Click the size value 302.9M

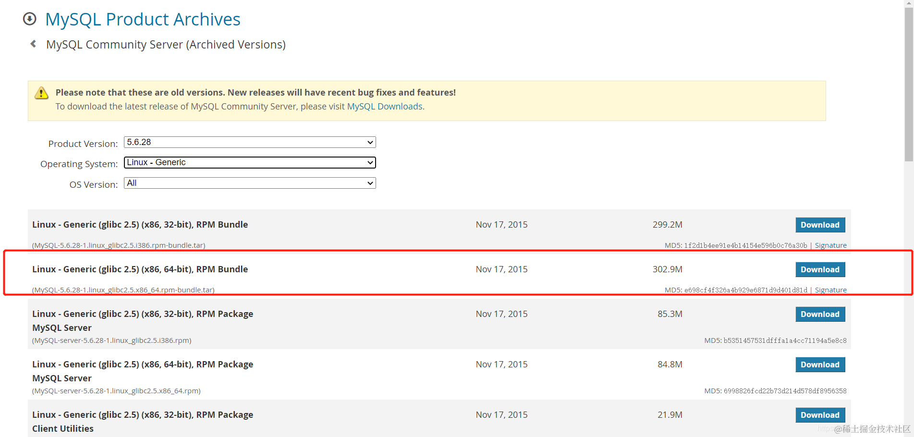668,269
